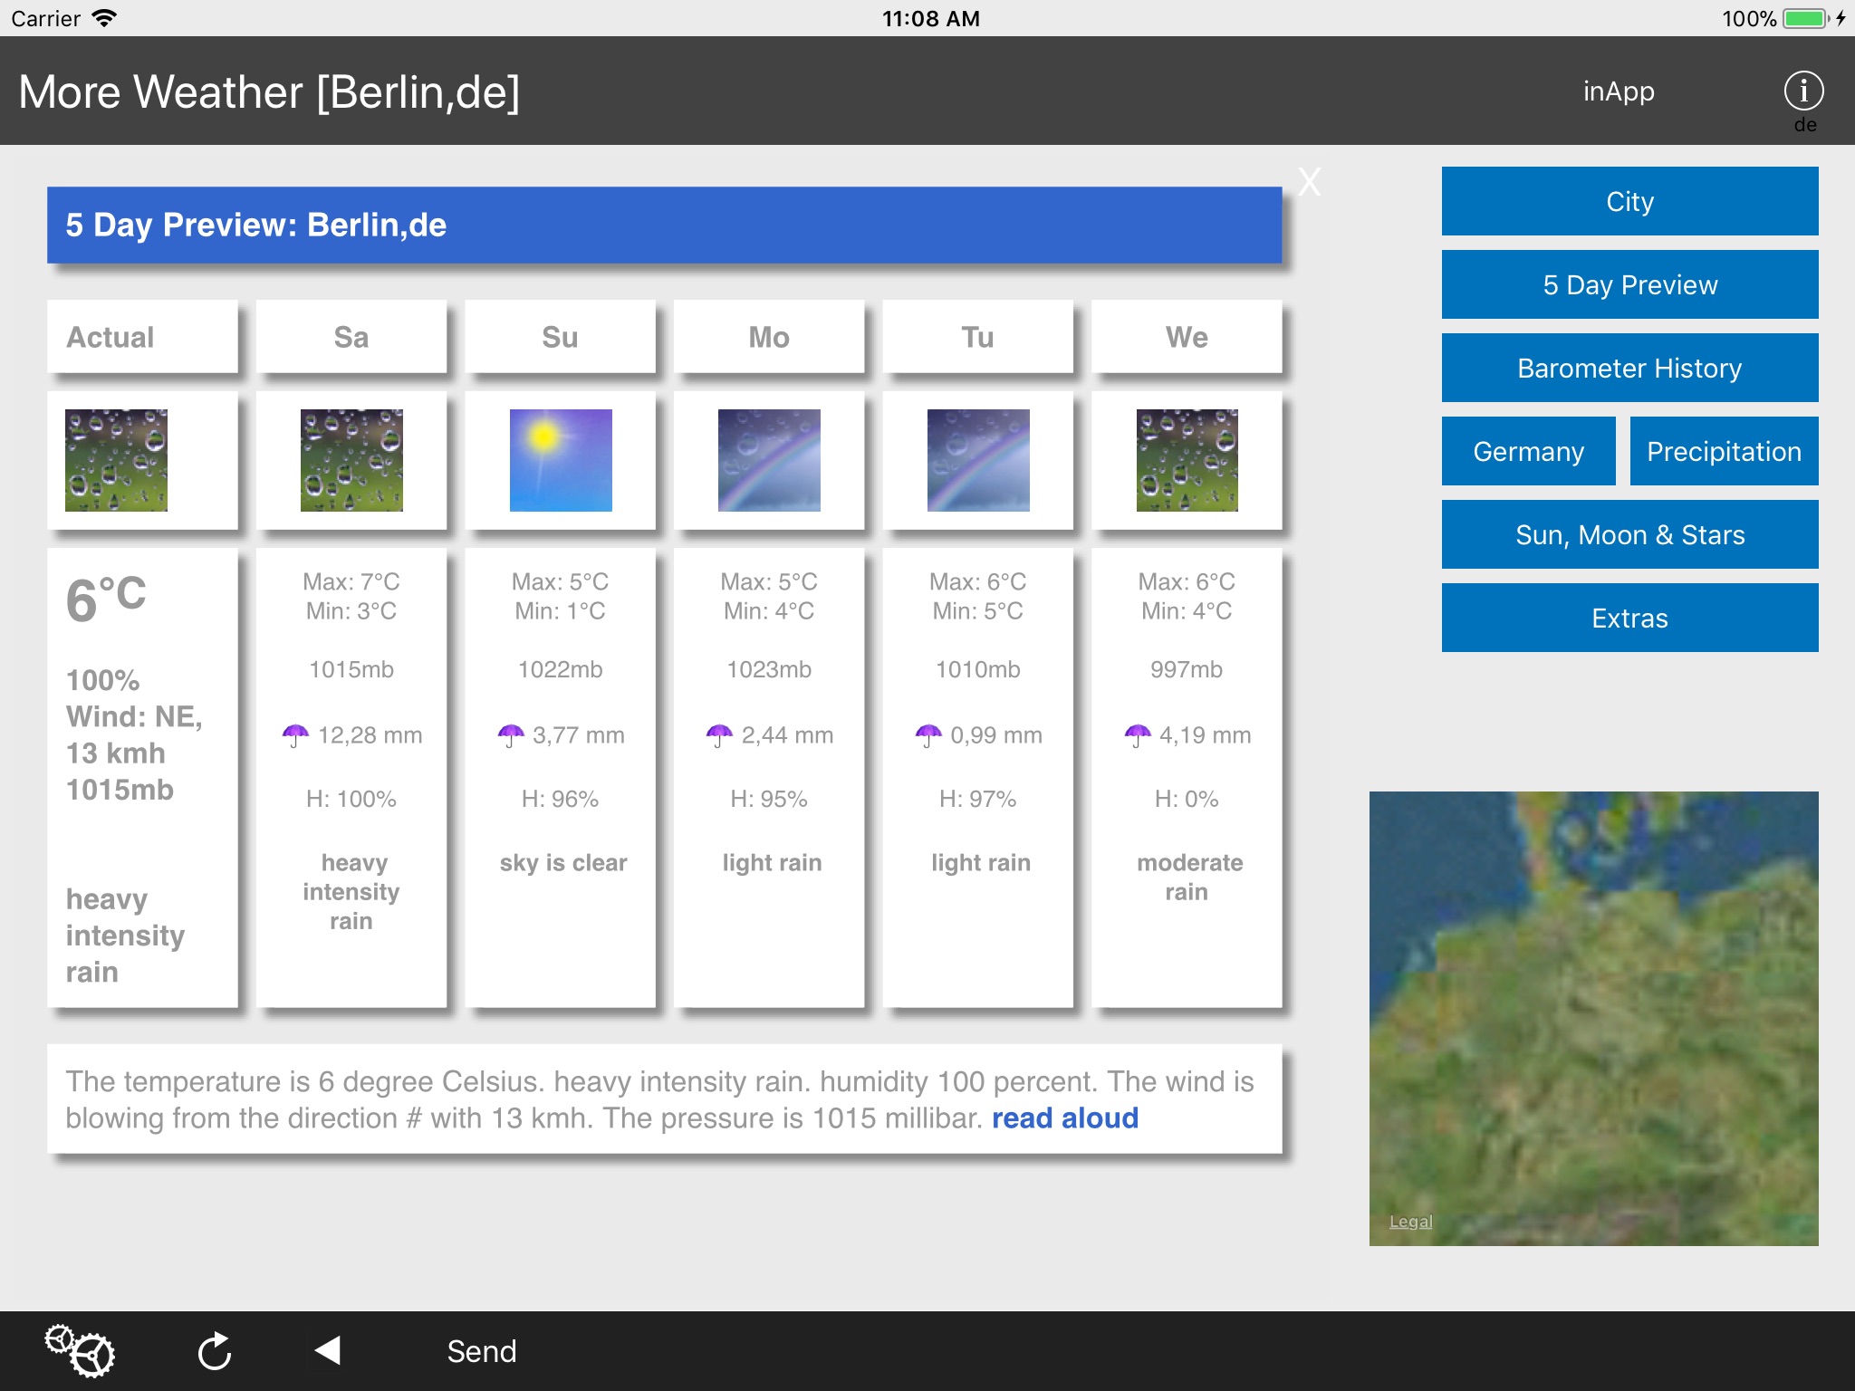Select the 5 Day Preview button
The height and width of the screenshot is (1391, 1855).
click(1629, 284)
